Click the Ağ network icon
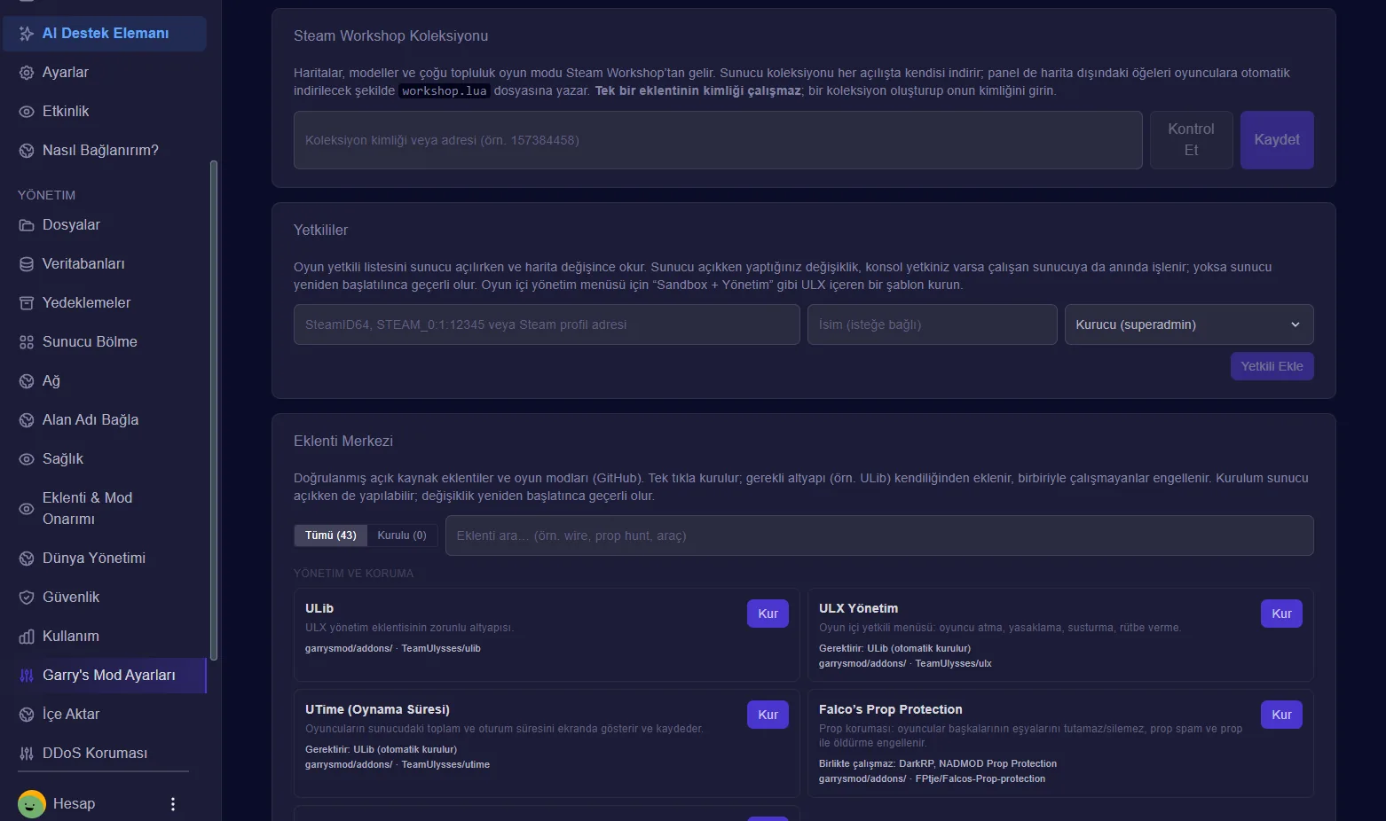Screen dimensions: 1386x821 [x=27, y=381]
